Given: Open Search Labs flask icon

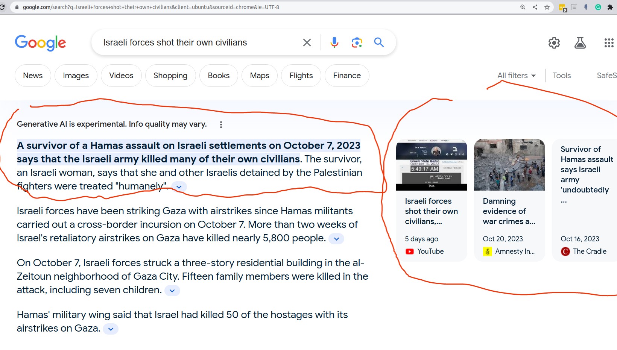Looking at the screenshot, I should tap(580, 43).
